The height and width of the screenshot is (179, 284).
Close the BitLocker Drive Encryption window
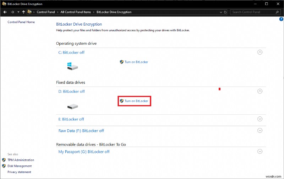278,4
